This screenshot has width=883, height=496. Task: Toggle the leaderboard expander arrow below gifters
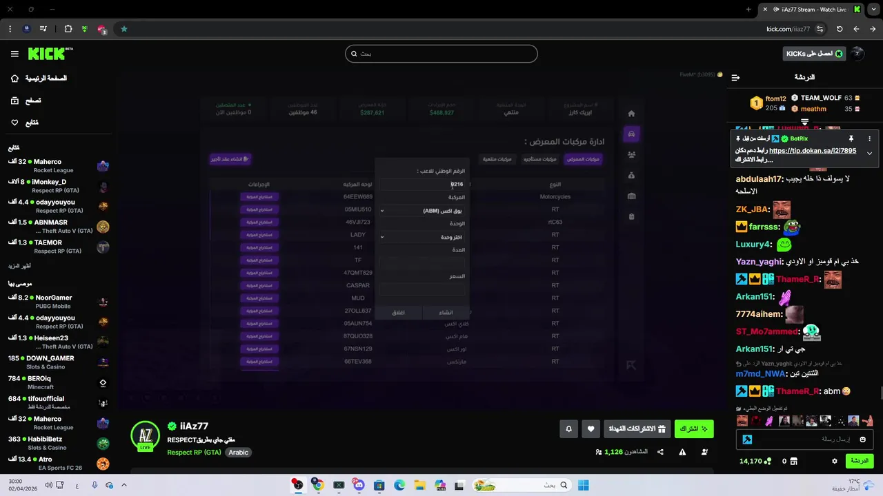(x=804, y=122)
